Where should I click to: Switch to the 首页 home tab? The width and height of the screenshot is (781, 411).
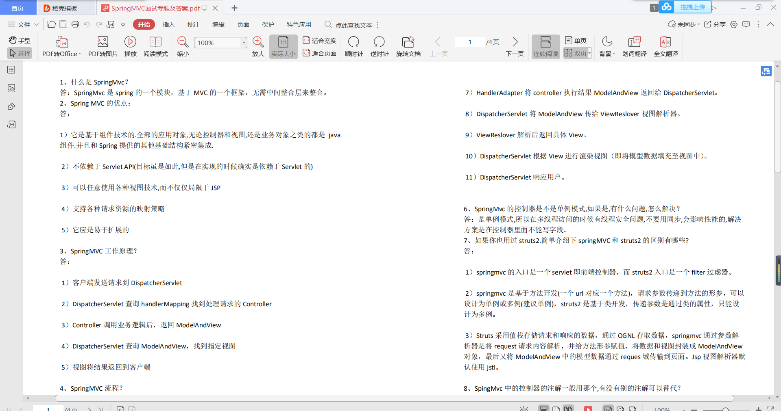(17, 8)
